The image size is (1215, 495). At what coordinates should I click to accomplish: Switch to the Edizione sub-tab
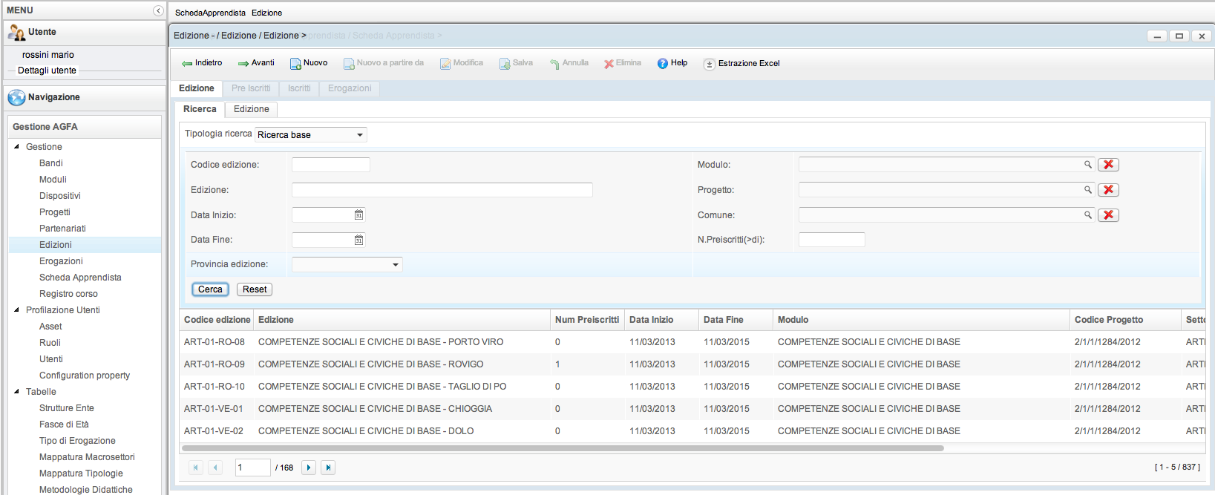pos(251,109)
